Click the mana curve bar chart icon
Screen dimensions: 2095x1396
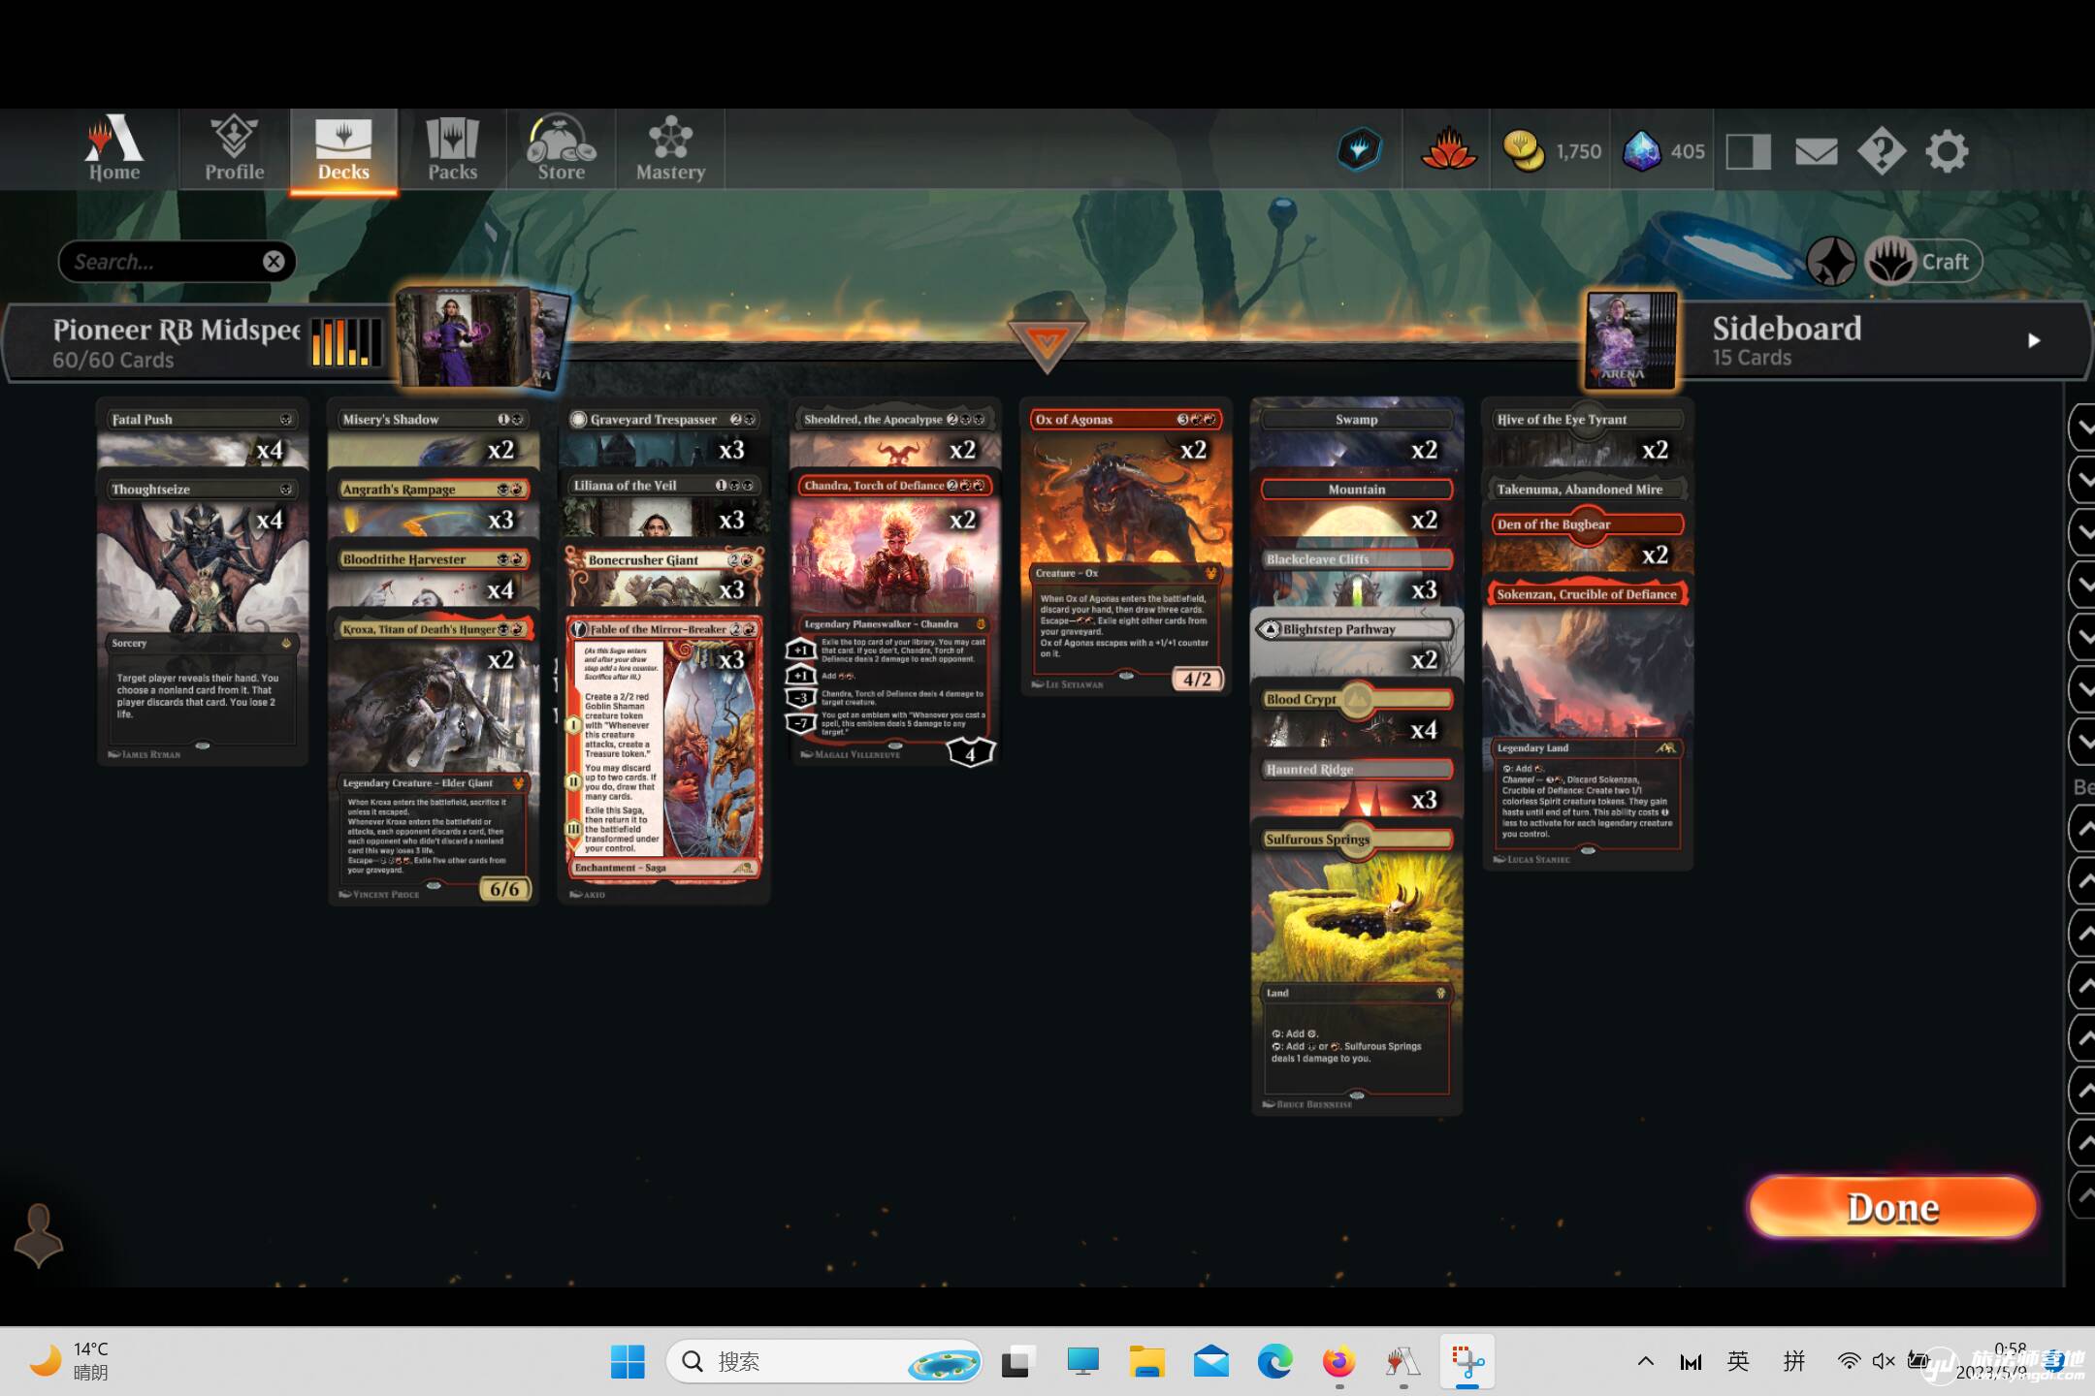(344, 343)
